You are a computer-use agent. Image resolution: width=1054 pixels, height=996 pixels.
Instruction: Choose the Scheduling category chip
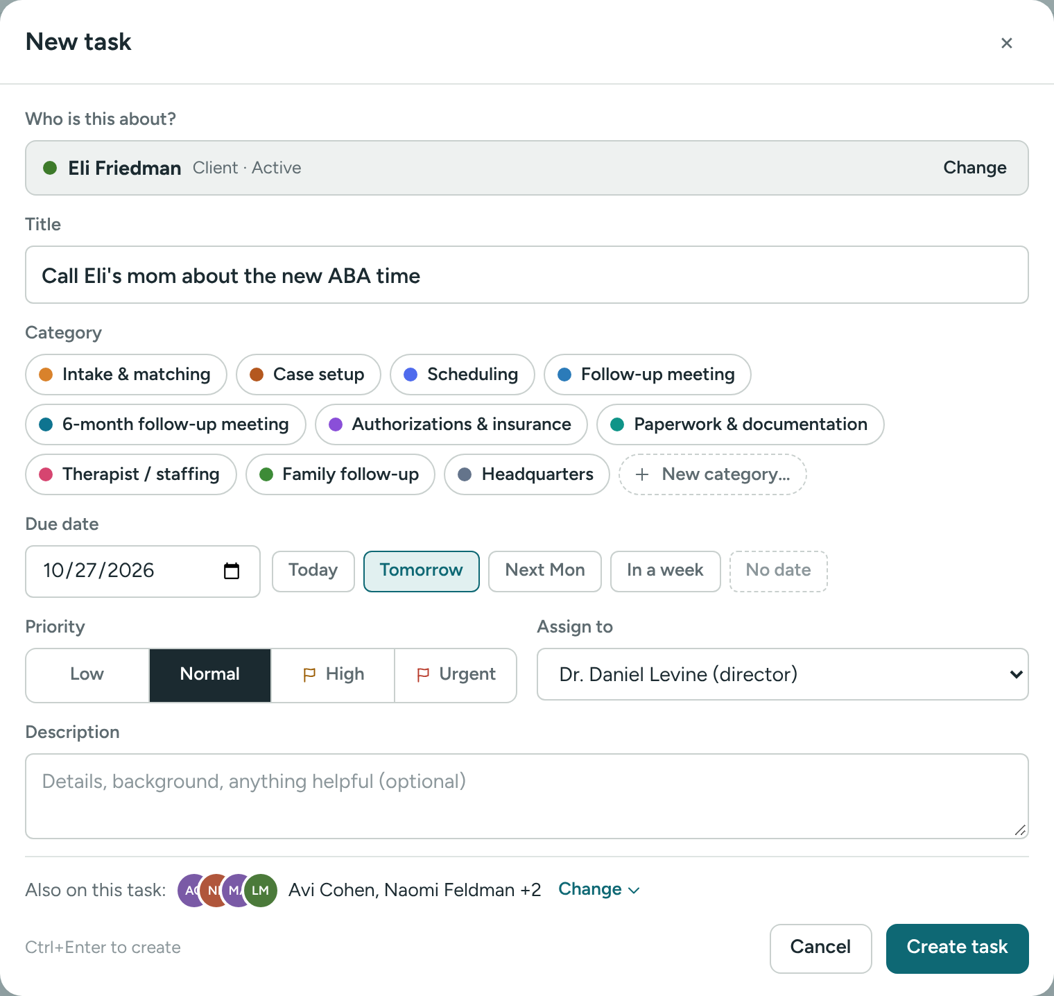(x=463, y=375)
